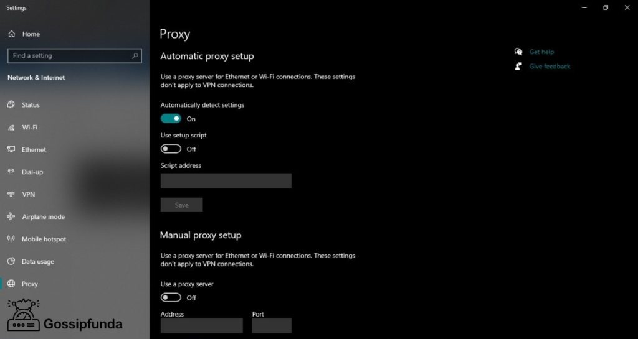Click the Automatic proxy setup heading
Screen dimensions: 638x339
pos(207,57)
